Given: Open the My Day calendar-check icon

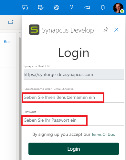Looking at the screenshot, I should point(41,7).
